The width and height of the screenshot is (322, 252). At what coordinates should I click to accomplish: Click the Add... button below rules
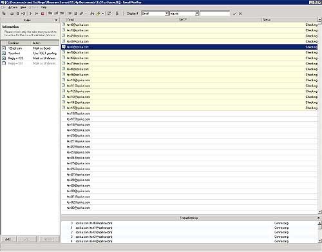point(9,239)
